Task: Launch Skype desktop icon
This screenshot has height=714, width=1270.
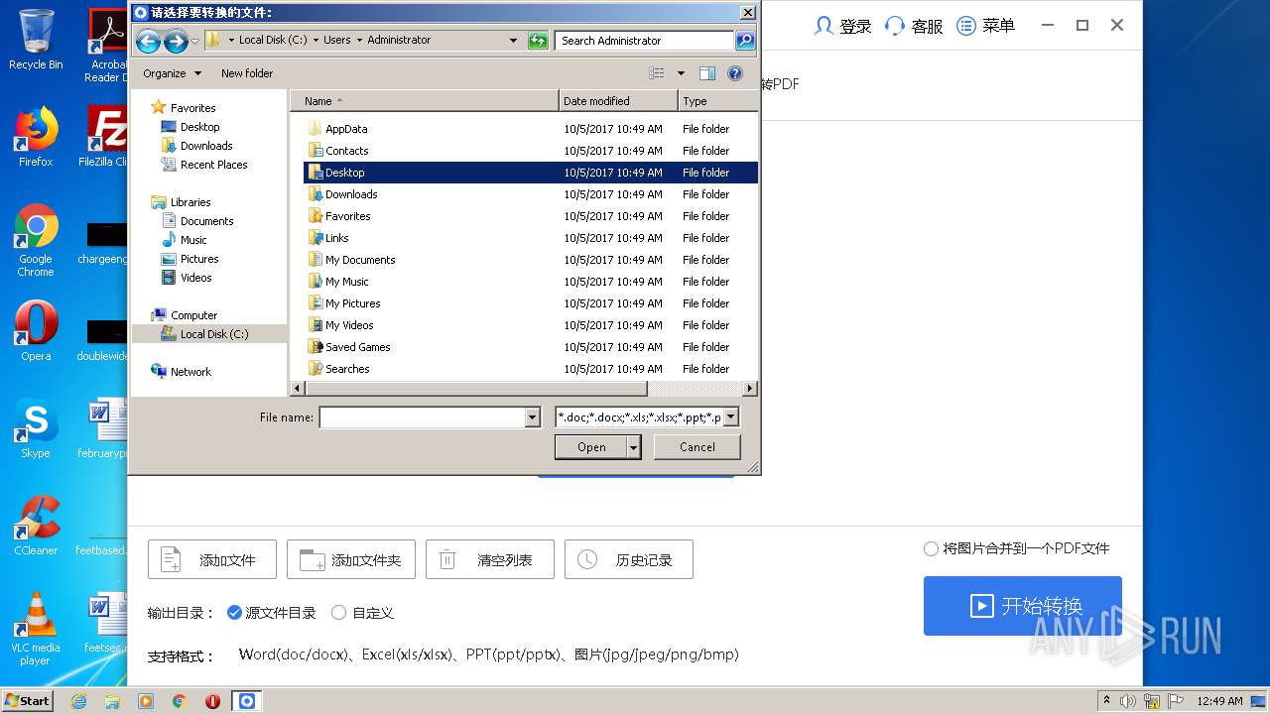Action: pos(36,428)
